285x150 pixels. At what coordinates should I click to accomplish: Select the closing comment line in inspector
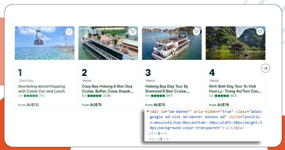coord(159,139)
